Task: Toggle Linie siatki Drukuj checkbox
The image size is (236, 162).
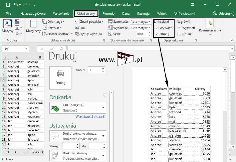Action: point(157,34)
